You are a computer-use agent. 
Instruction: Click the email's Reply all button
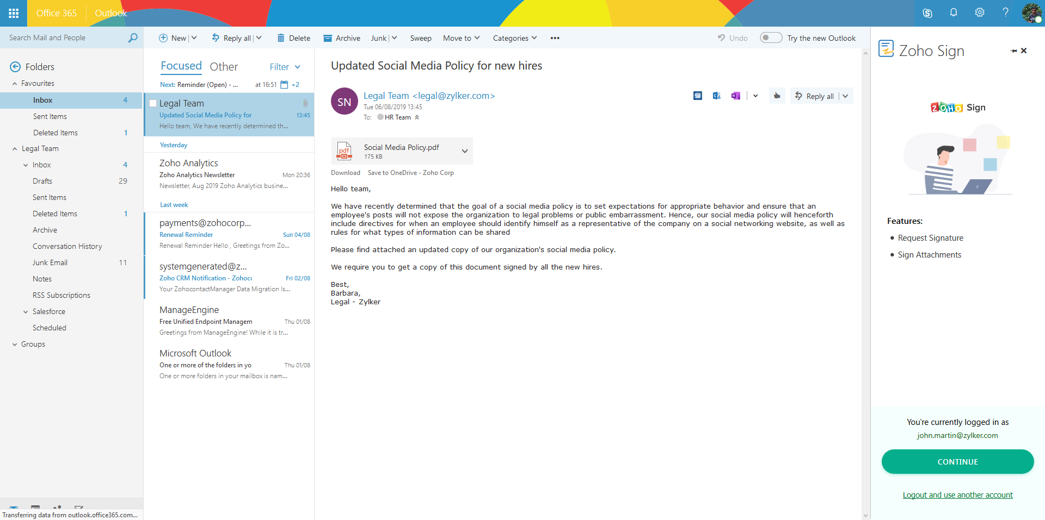pos(815,96)
